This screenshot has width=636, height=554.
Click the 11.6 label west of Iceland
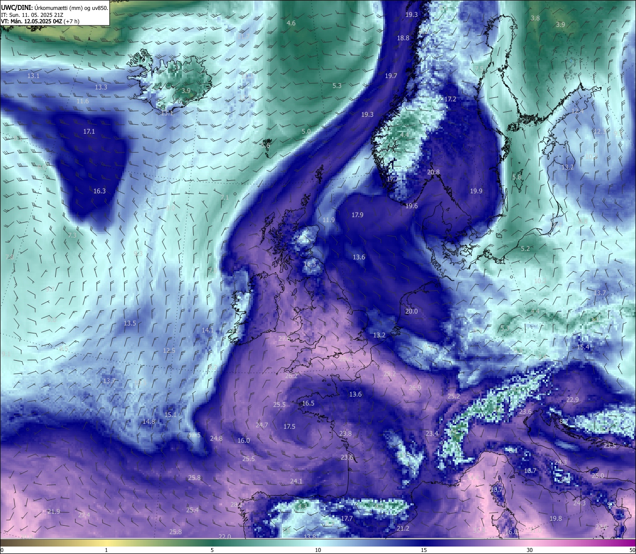[82, 101]
